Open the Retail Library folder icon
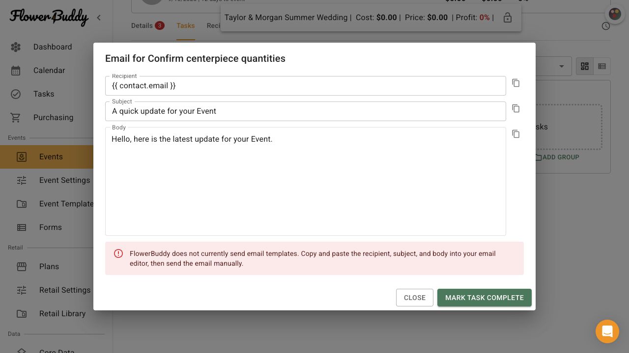 click(x=22, y=314)
